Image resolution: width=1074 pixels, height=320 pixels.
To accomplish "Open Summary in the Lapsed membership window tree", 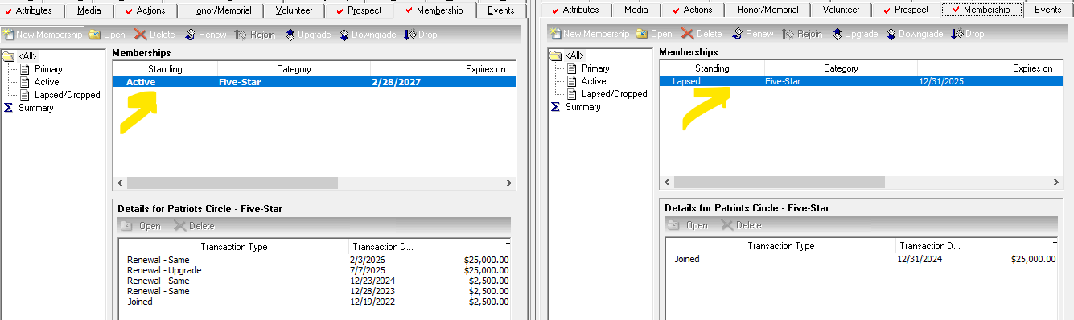I will click(x=575, y=107).
